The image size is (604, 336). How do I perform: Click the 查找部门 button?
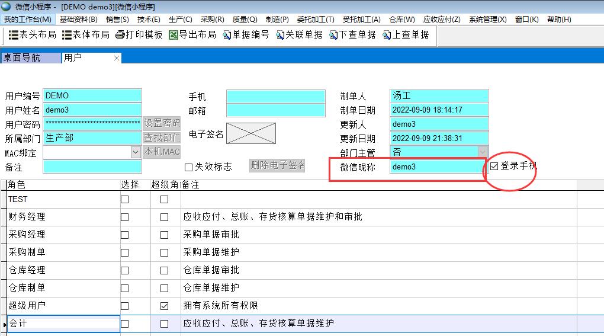click(x=162, y=138)
